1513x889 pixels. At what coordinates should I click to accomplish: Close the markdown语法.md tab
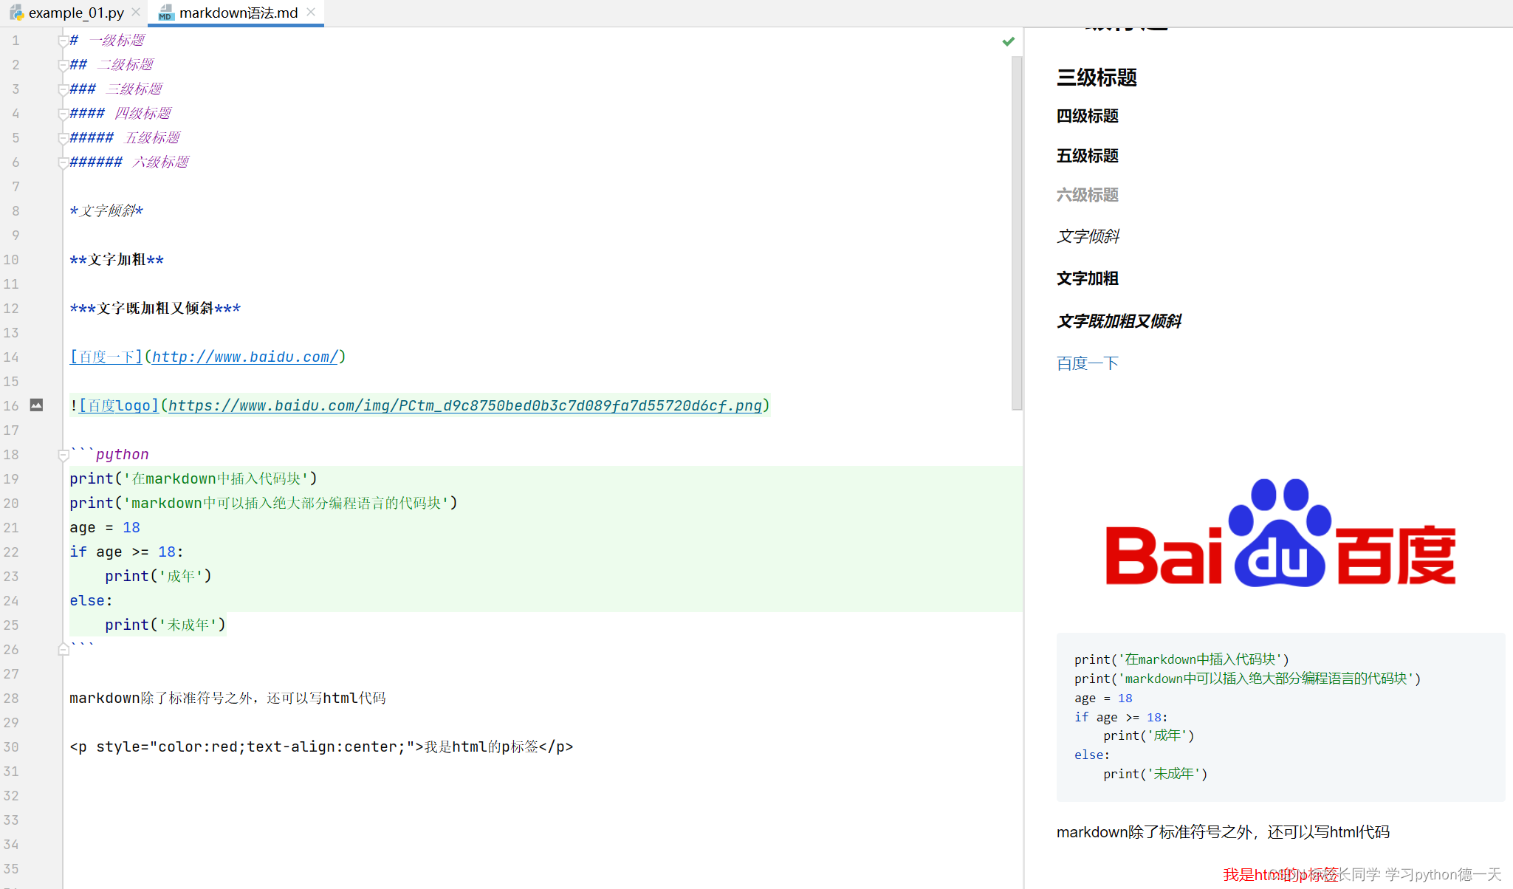(311, 12)
